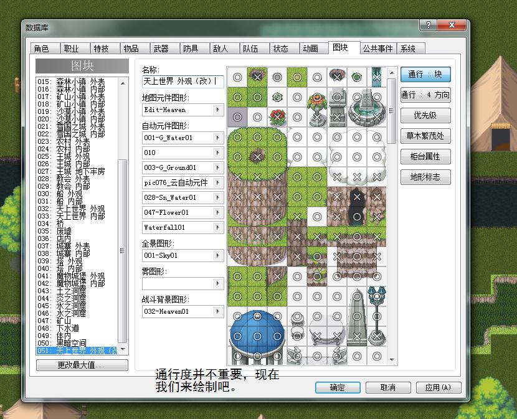This screenshot has height=419, width=517.
Task: Switch to the 防具 tab
Action: (x=194, y=49)
